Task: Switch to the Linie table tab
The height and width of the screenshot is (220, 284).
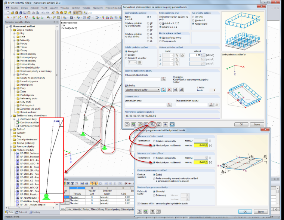Action: (x=69, y=209)
